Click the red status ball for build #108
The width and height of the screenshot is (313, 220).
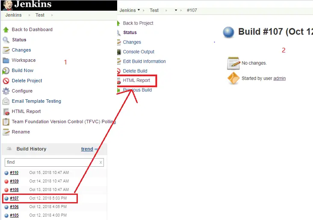click(x=6, y=190)
